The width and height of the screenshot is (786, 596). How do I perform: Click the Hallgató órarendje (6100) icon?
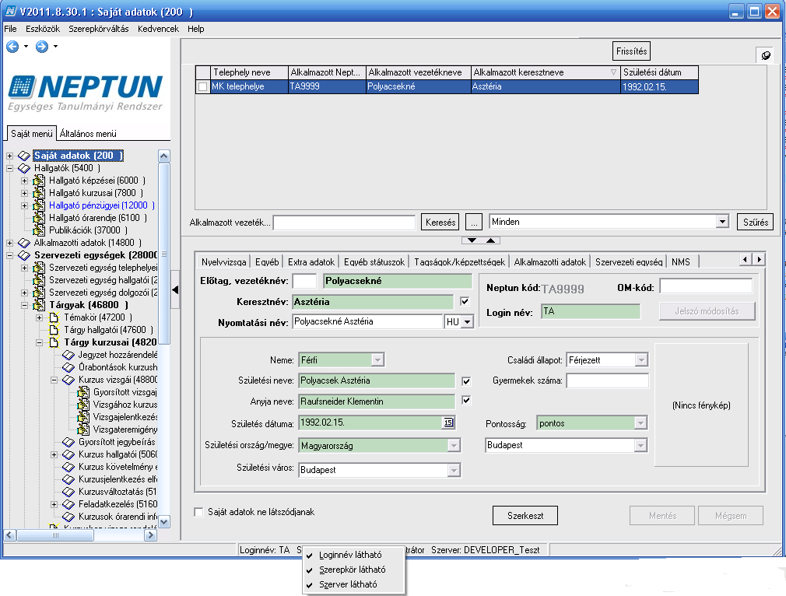tap(39, 218)
